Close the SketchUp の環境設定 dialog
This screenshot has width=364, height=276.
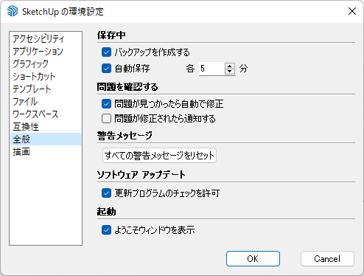tap(352, 11)
